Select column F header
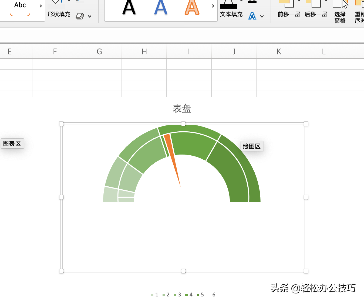This screenshot has width=364, height=301. tap(55, 52)
